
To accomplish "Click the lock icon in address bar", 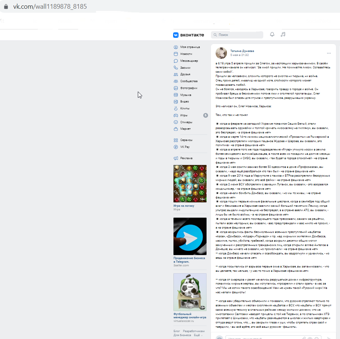I will pyautogui.click(x=6, y=7).
